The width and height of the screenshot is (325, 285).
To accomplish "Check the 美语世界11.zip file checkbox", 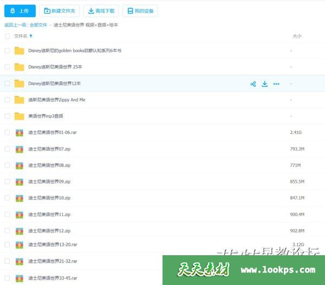I will coord(7,215).
